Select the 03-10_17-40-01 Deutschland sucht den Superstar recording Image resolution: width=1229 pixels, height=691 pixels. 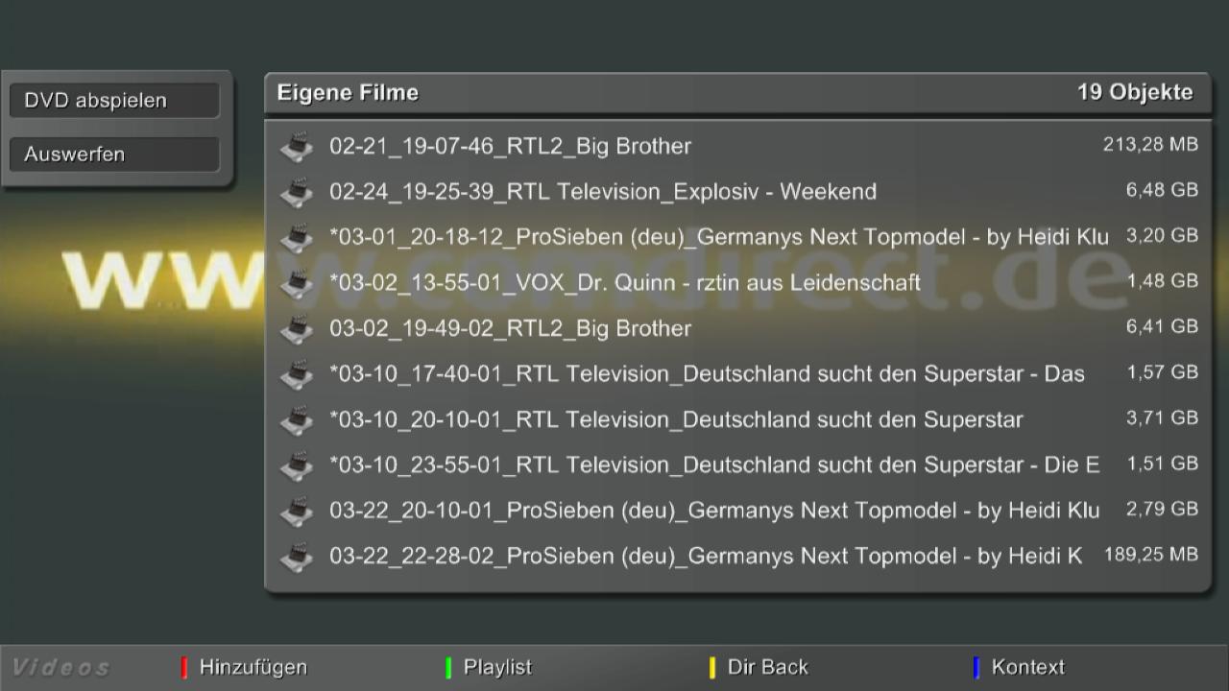[707, 374]
